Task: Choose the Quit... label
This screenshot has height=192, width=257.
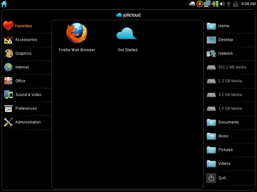Action: (223, 178)
